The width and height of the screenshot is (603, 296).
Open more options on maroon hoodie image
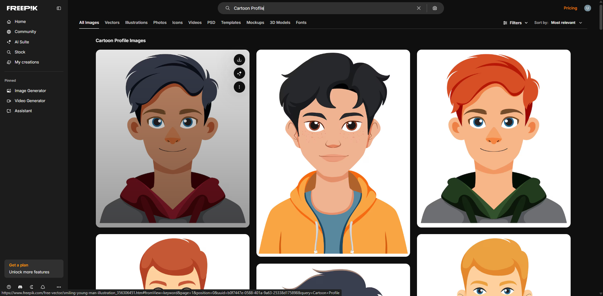tap(239, 87)
